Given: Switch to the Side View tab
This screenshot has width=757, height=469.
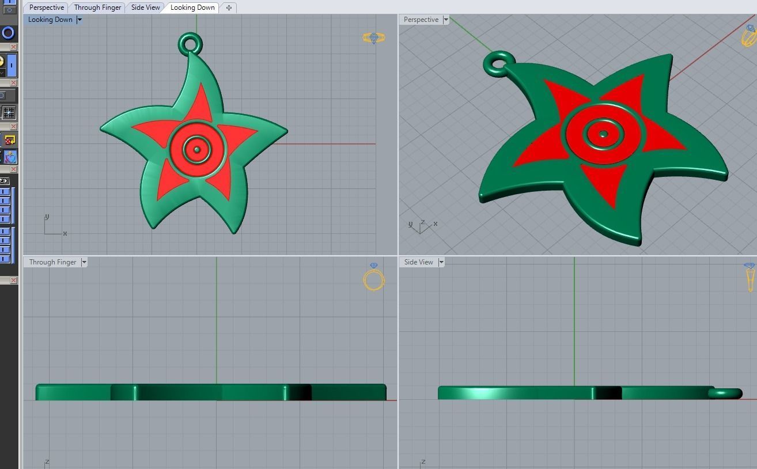Looking at the screenshot, I should click(145, 7).
